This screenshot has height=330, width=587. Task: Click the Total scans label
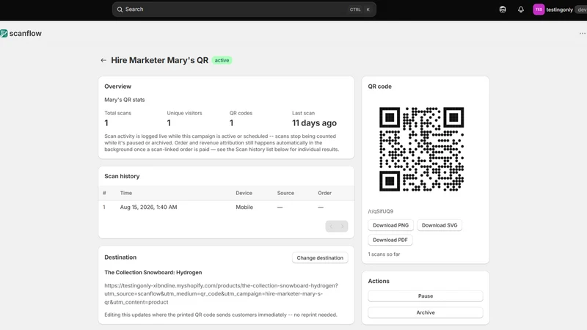[x=117, y=113]
